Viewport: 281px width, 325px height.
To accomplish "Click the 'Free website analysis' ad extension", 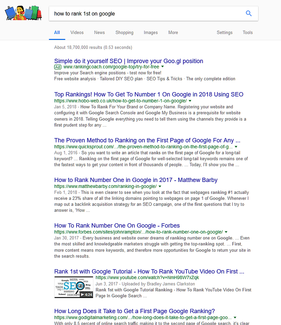I will (75, 79).
